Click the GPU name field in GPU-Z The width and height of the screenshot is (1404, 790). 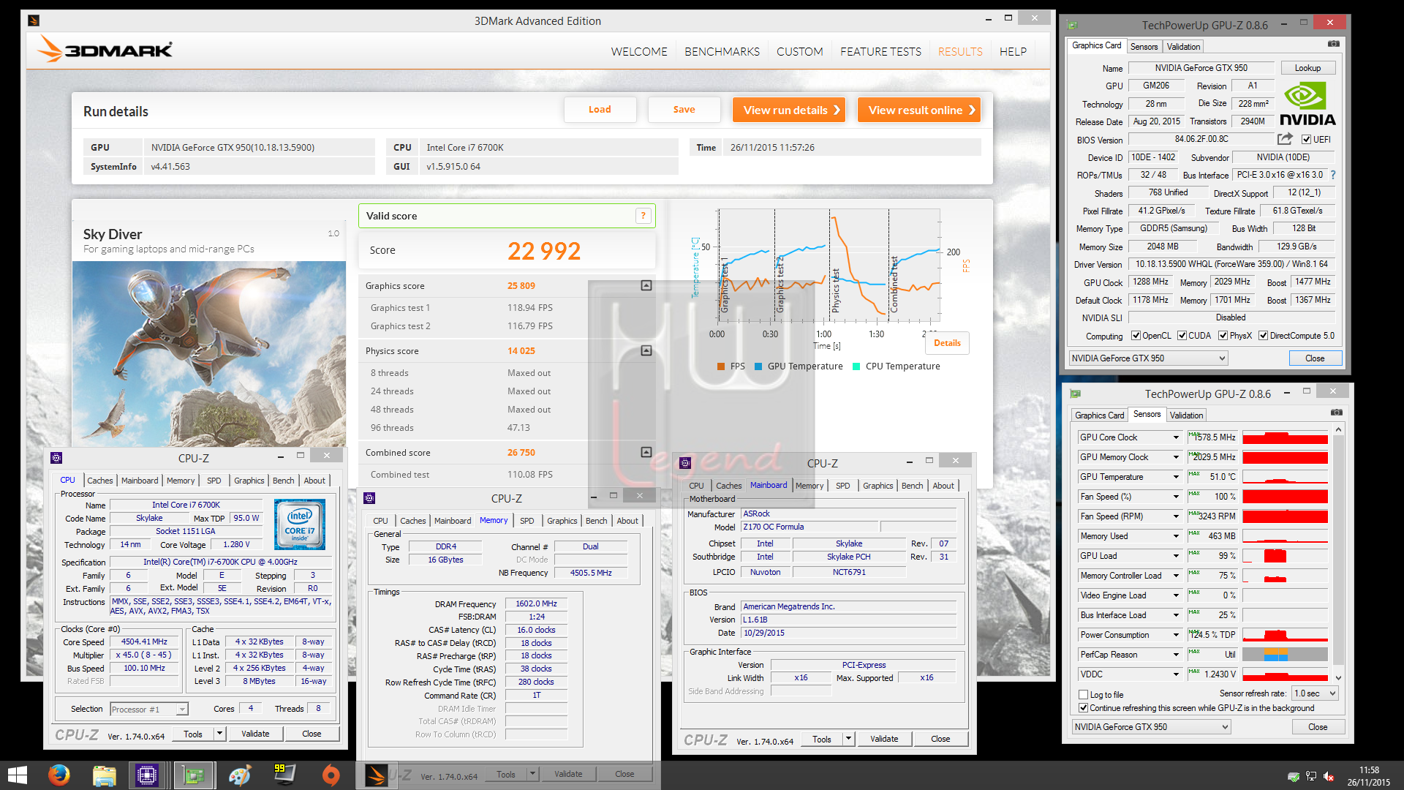(1201, 67)
